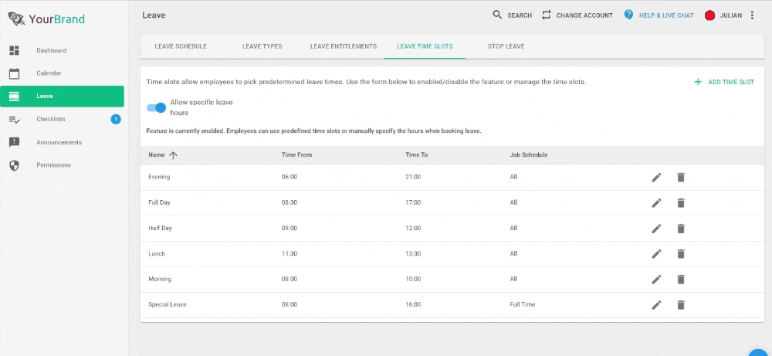Viewport: 772px width, 356px height.
Task: Delete the Special Leave time slot
Action: tap(681, 305)
